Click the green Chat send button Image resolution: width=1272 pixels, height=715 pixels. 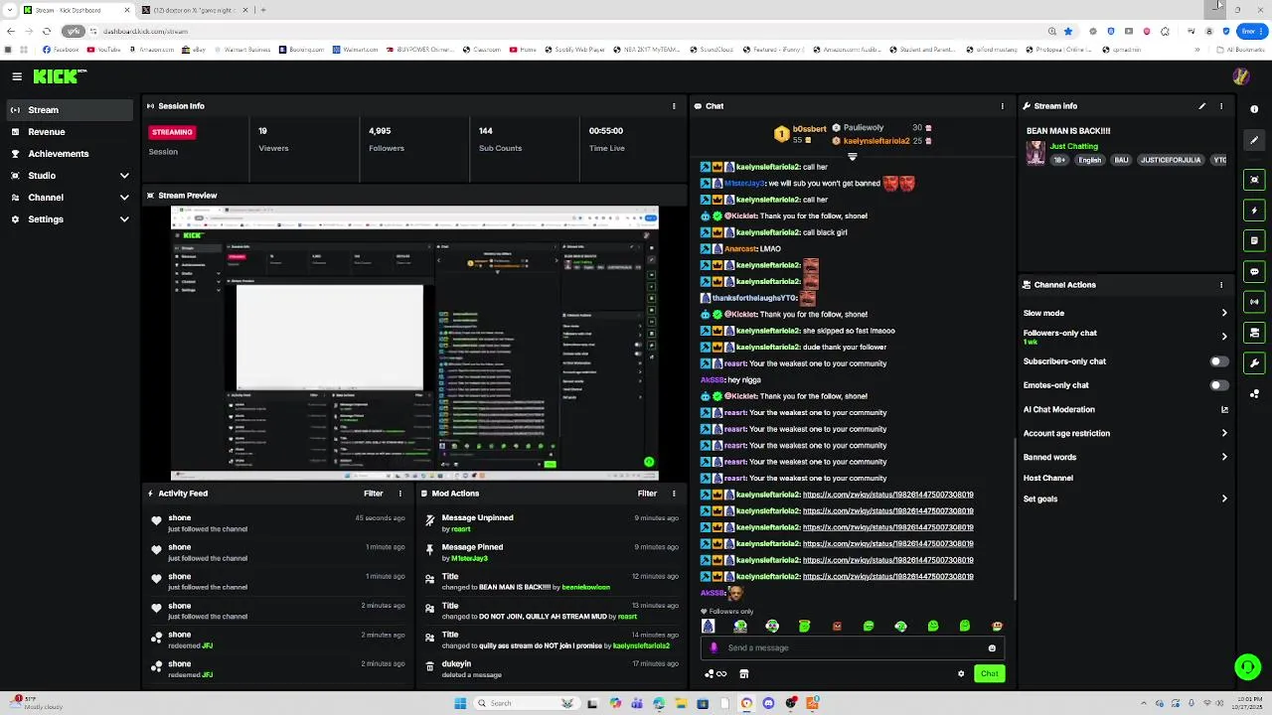point(989,673)
